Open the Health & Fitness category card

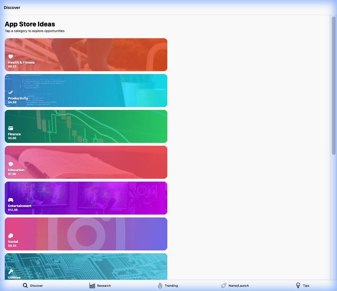point(86,55)
